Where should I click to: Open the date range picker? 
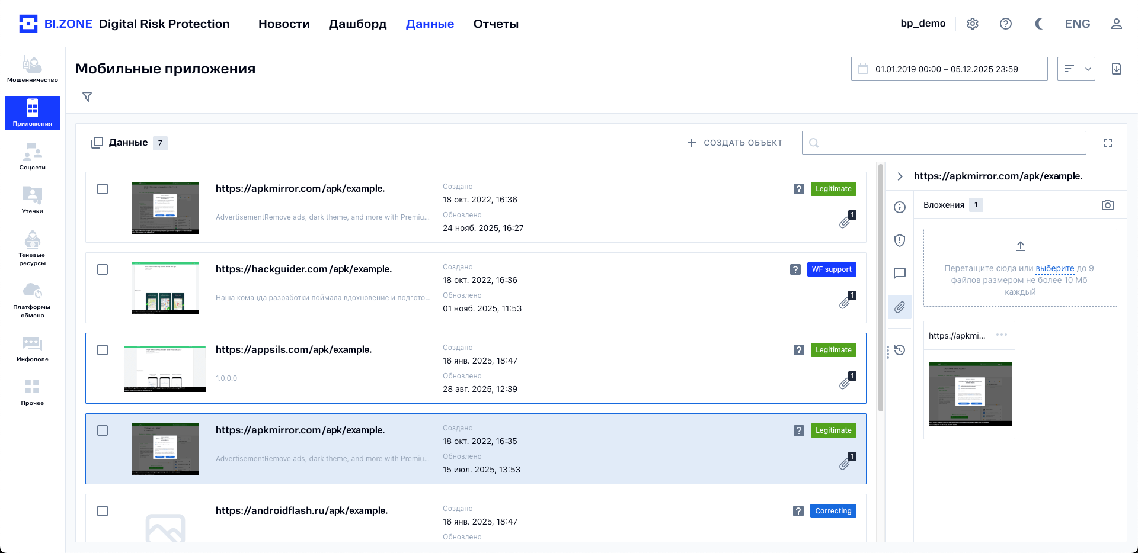[x=949, y=69]
